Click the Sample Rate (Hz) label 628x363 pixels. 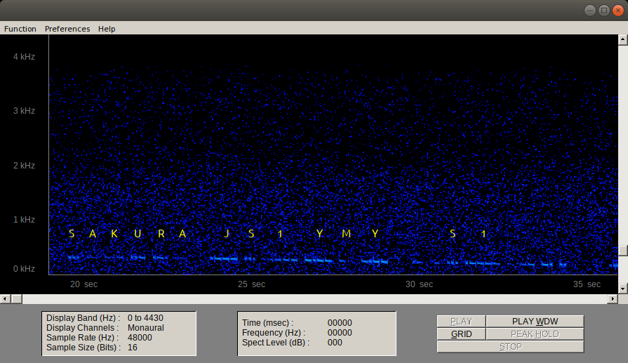pyautogui.click(x=83, y=338)
